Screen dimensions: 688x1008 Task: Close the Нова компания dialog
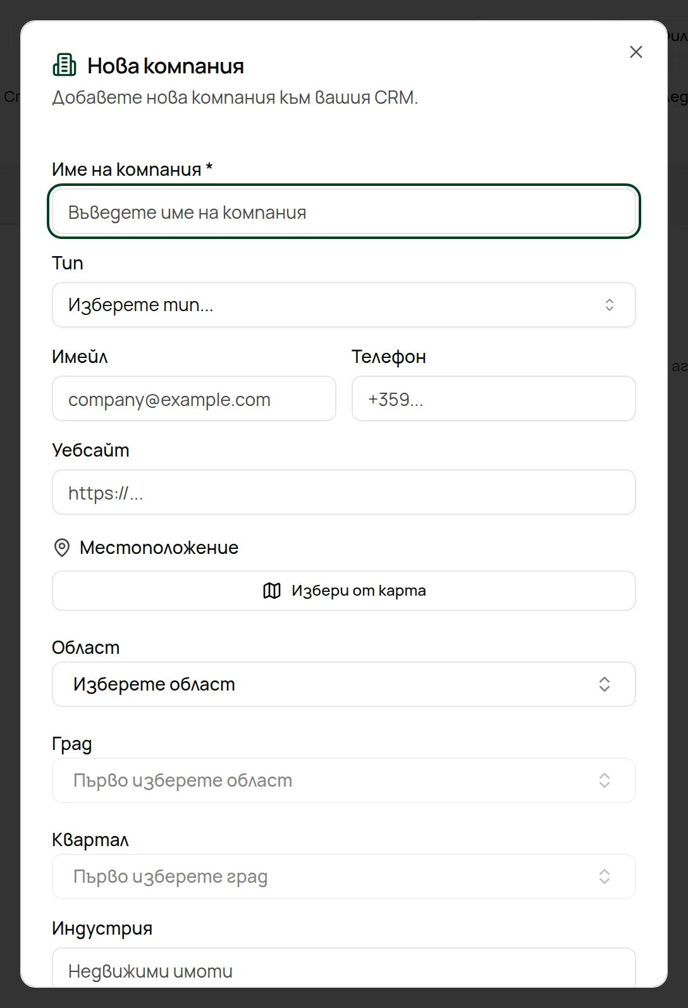(636, 52)
